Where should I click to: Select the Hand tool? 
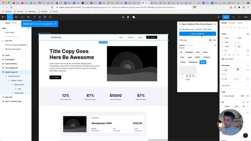(45, 17)
